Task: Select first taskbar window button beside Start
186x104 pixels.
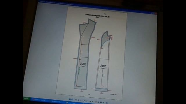Action: click(x=40, y=100)
